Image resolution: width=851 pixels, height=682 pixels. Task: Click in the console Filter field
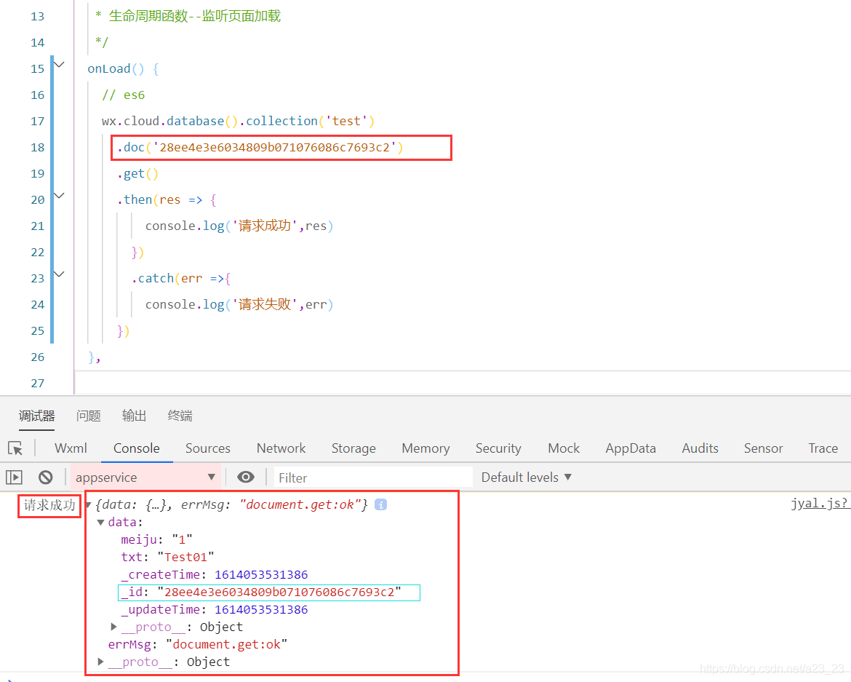373,477
